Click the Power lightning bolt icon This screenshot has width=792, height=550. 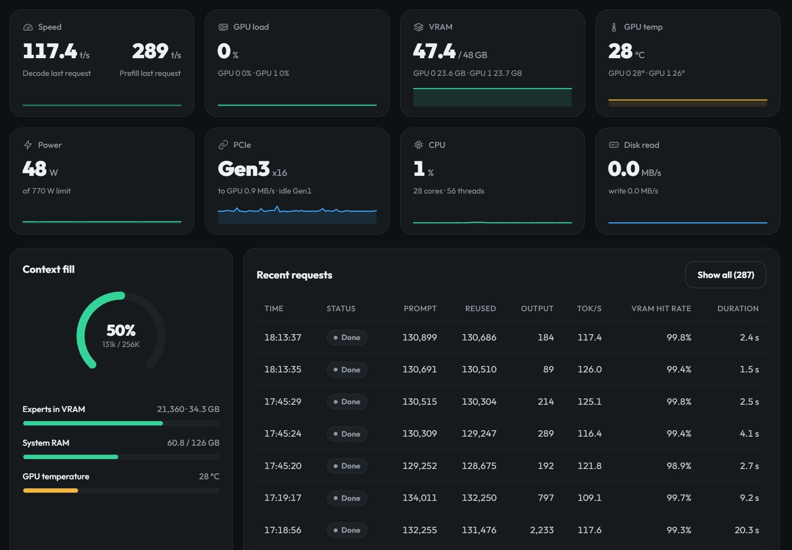click(x=28, y=145)
